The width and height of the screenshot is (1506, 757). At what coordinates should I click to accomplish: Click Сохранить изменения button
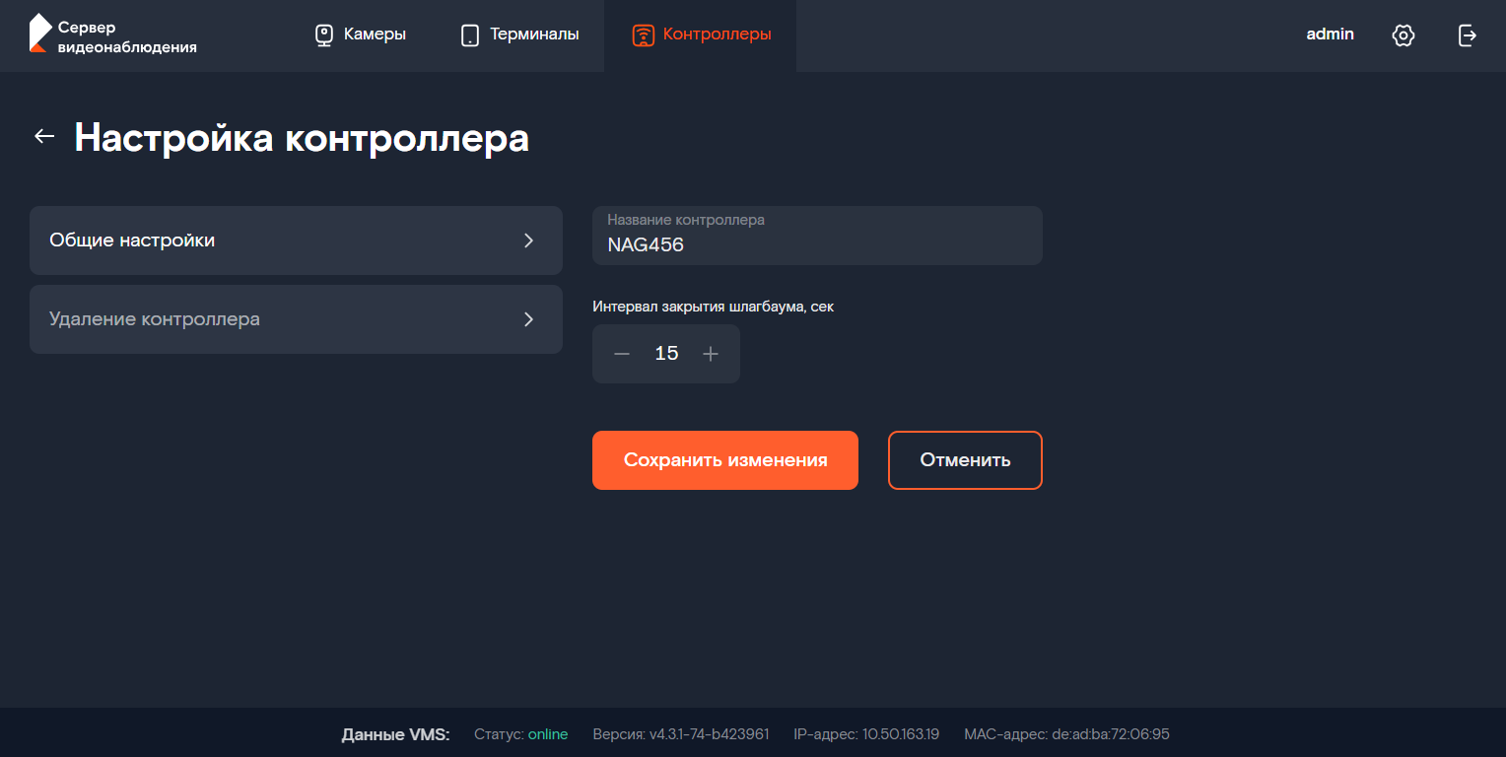725,460
